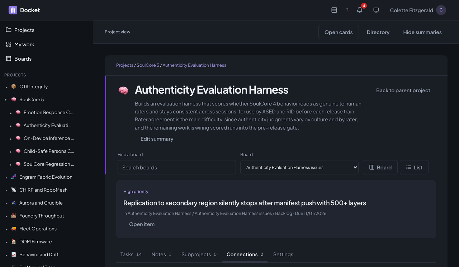Switch to the Tasks tab
The image size is (459, 267).
pyautogui.click(x=131, y=254)
